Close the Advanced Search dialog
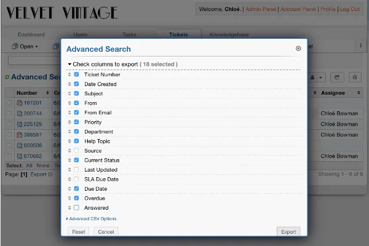The width and height of the screenshot is (369, 246). pos(298,48)
